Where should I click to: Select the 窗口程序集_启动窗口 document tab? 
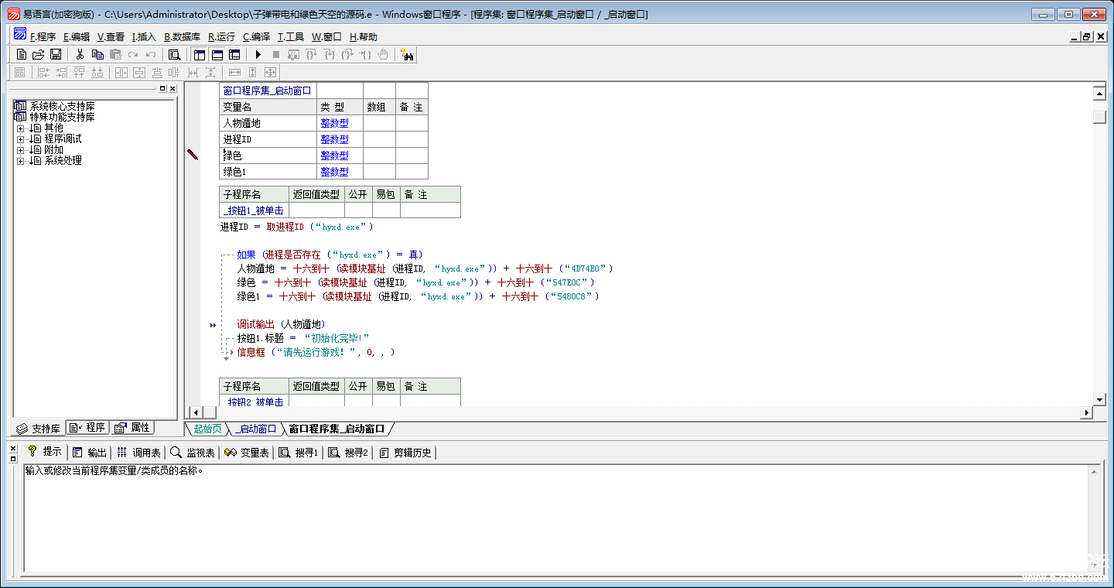pos(337,429)
